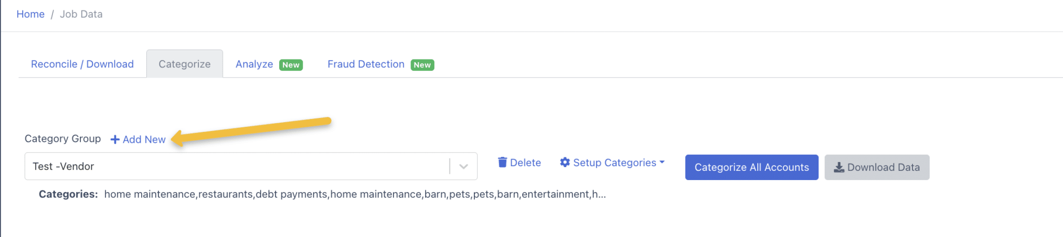
Task: Open the Setup Categories dropdown caret
Action: coord(662,162)
